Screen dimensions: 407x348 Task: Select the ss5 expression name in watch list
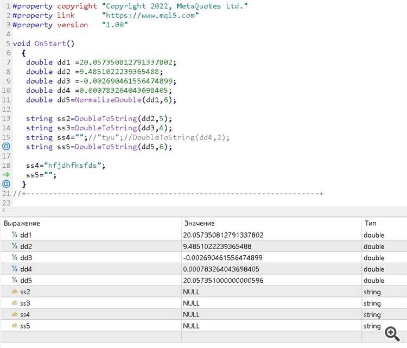25,326
